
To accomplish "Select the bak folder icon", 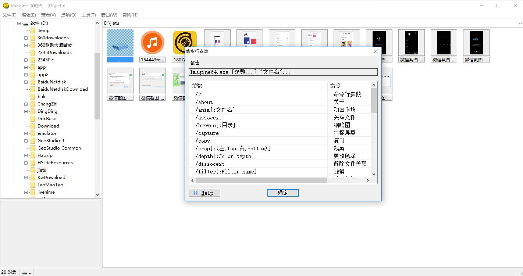I will click(33, 97).
